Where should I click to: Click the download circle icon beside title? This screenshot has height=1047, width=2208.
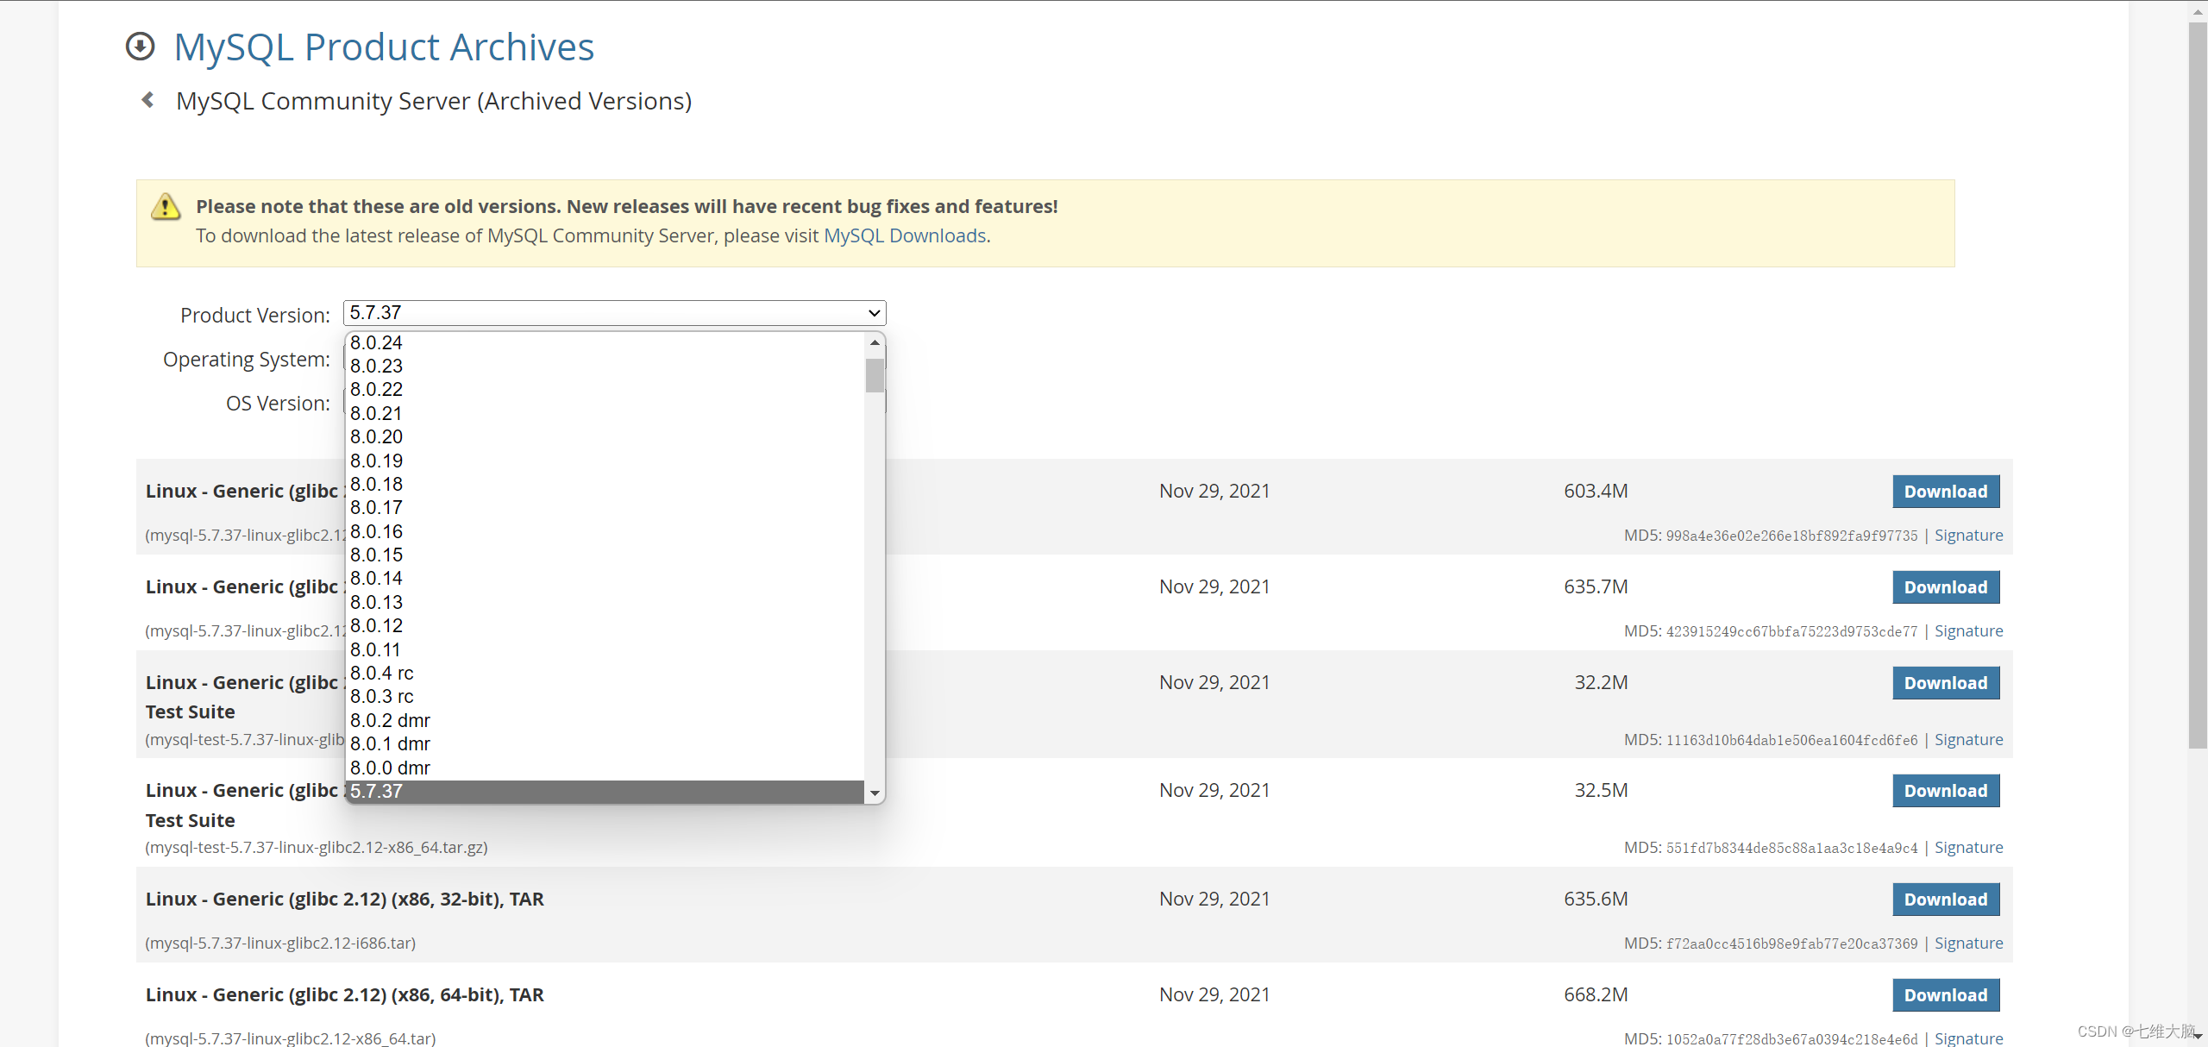[x=140, y=47]
